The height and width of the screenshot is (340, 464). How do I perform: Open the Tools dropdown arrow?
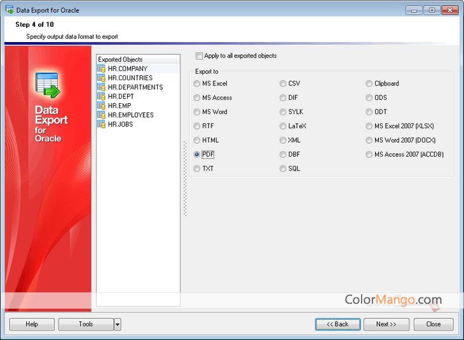(118, 324)
